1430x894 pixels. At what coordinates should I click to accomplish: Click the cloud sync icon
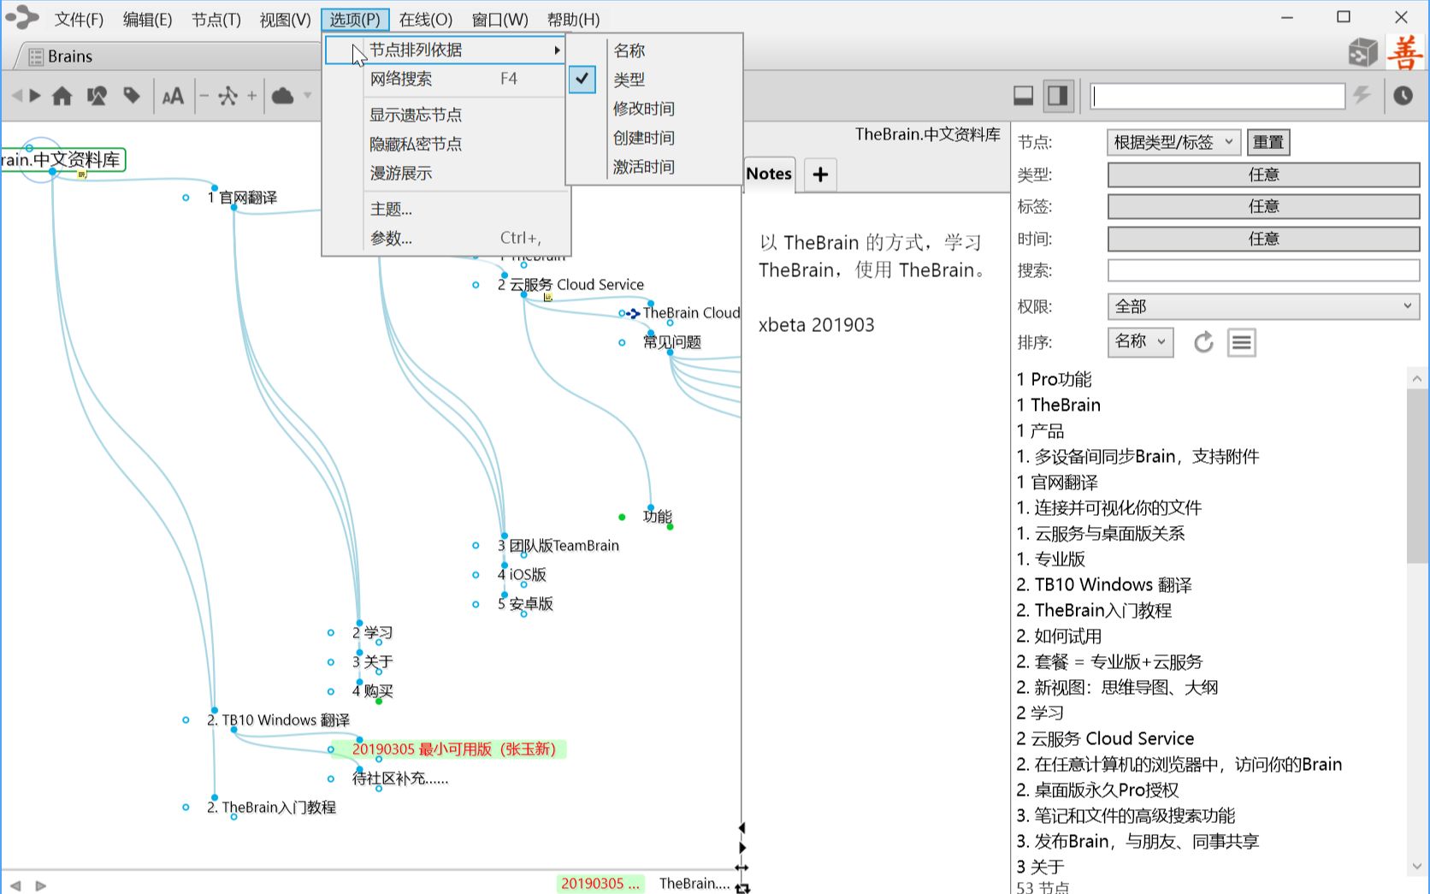coord(282,96)
